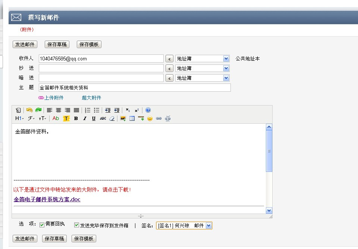Click the top 发送邮件 button
358x249 pixels.
pyautogui.click(x=25, y=44)
